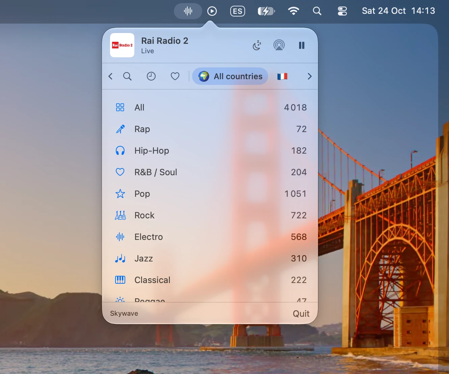Open the Now Playing menu bar icon

[212, 11]
